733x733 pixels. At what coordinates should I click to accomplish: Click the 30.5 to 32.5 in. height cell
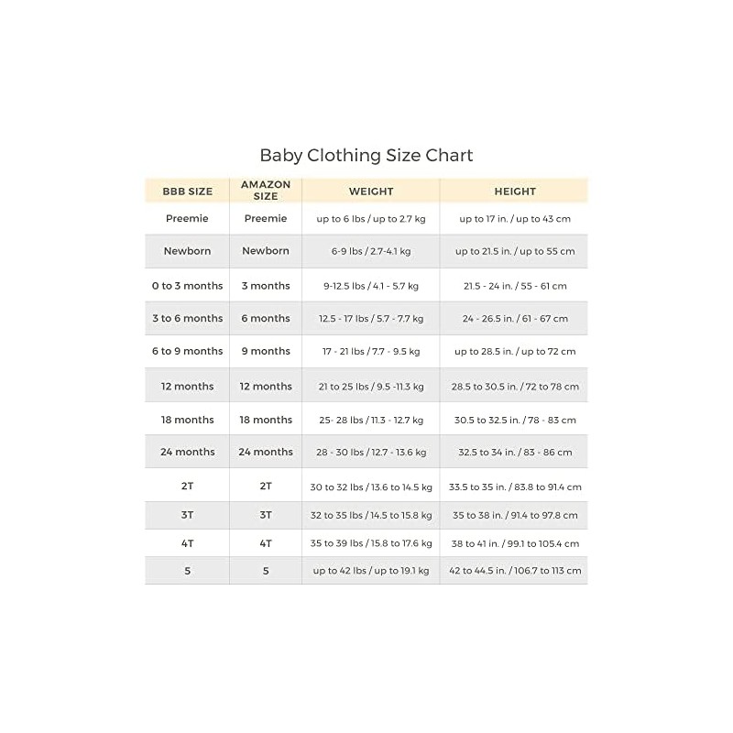point(515,420)
